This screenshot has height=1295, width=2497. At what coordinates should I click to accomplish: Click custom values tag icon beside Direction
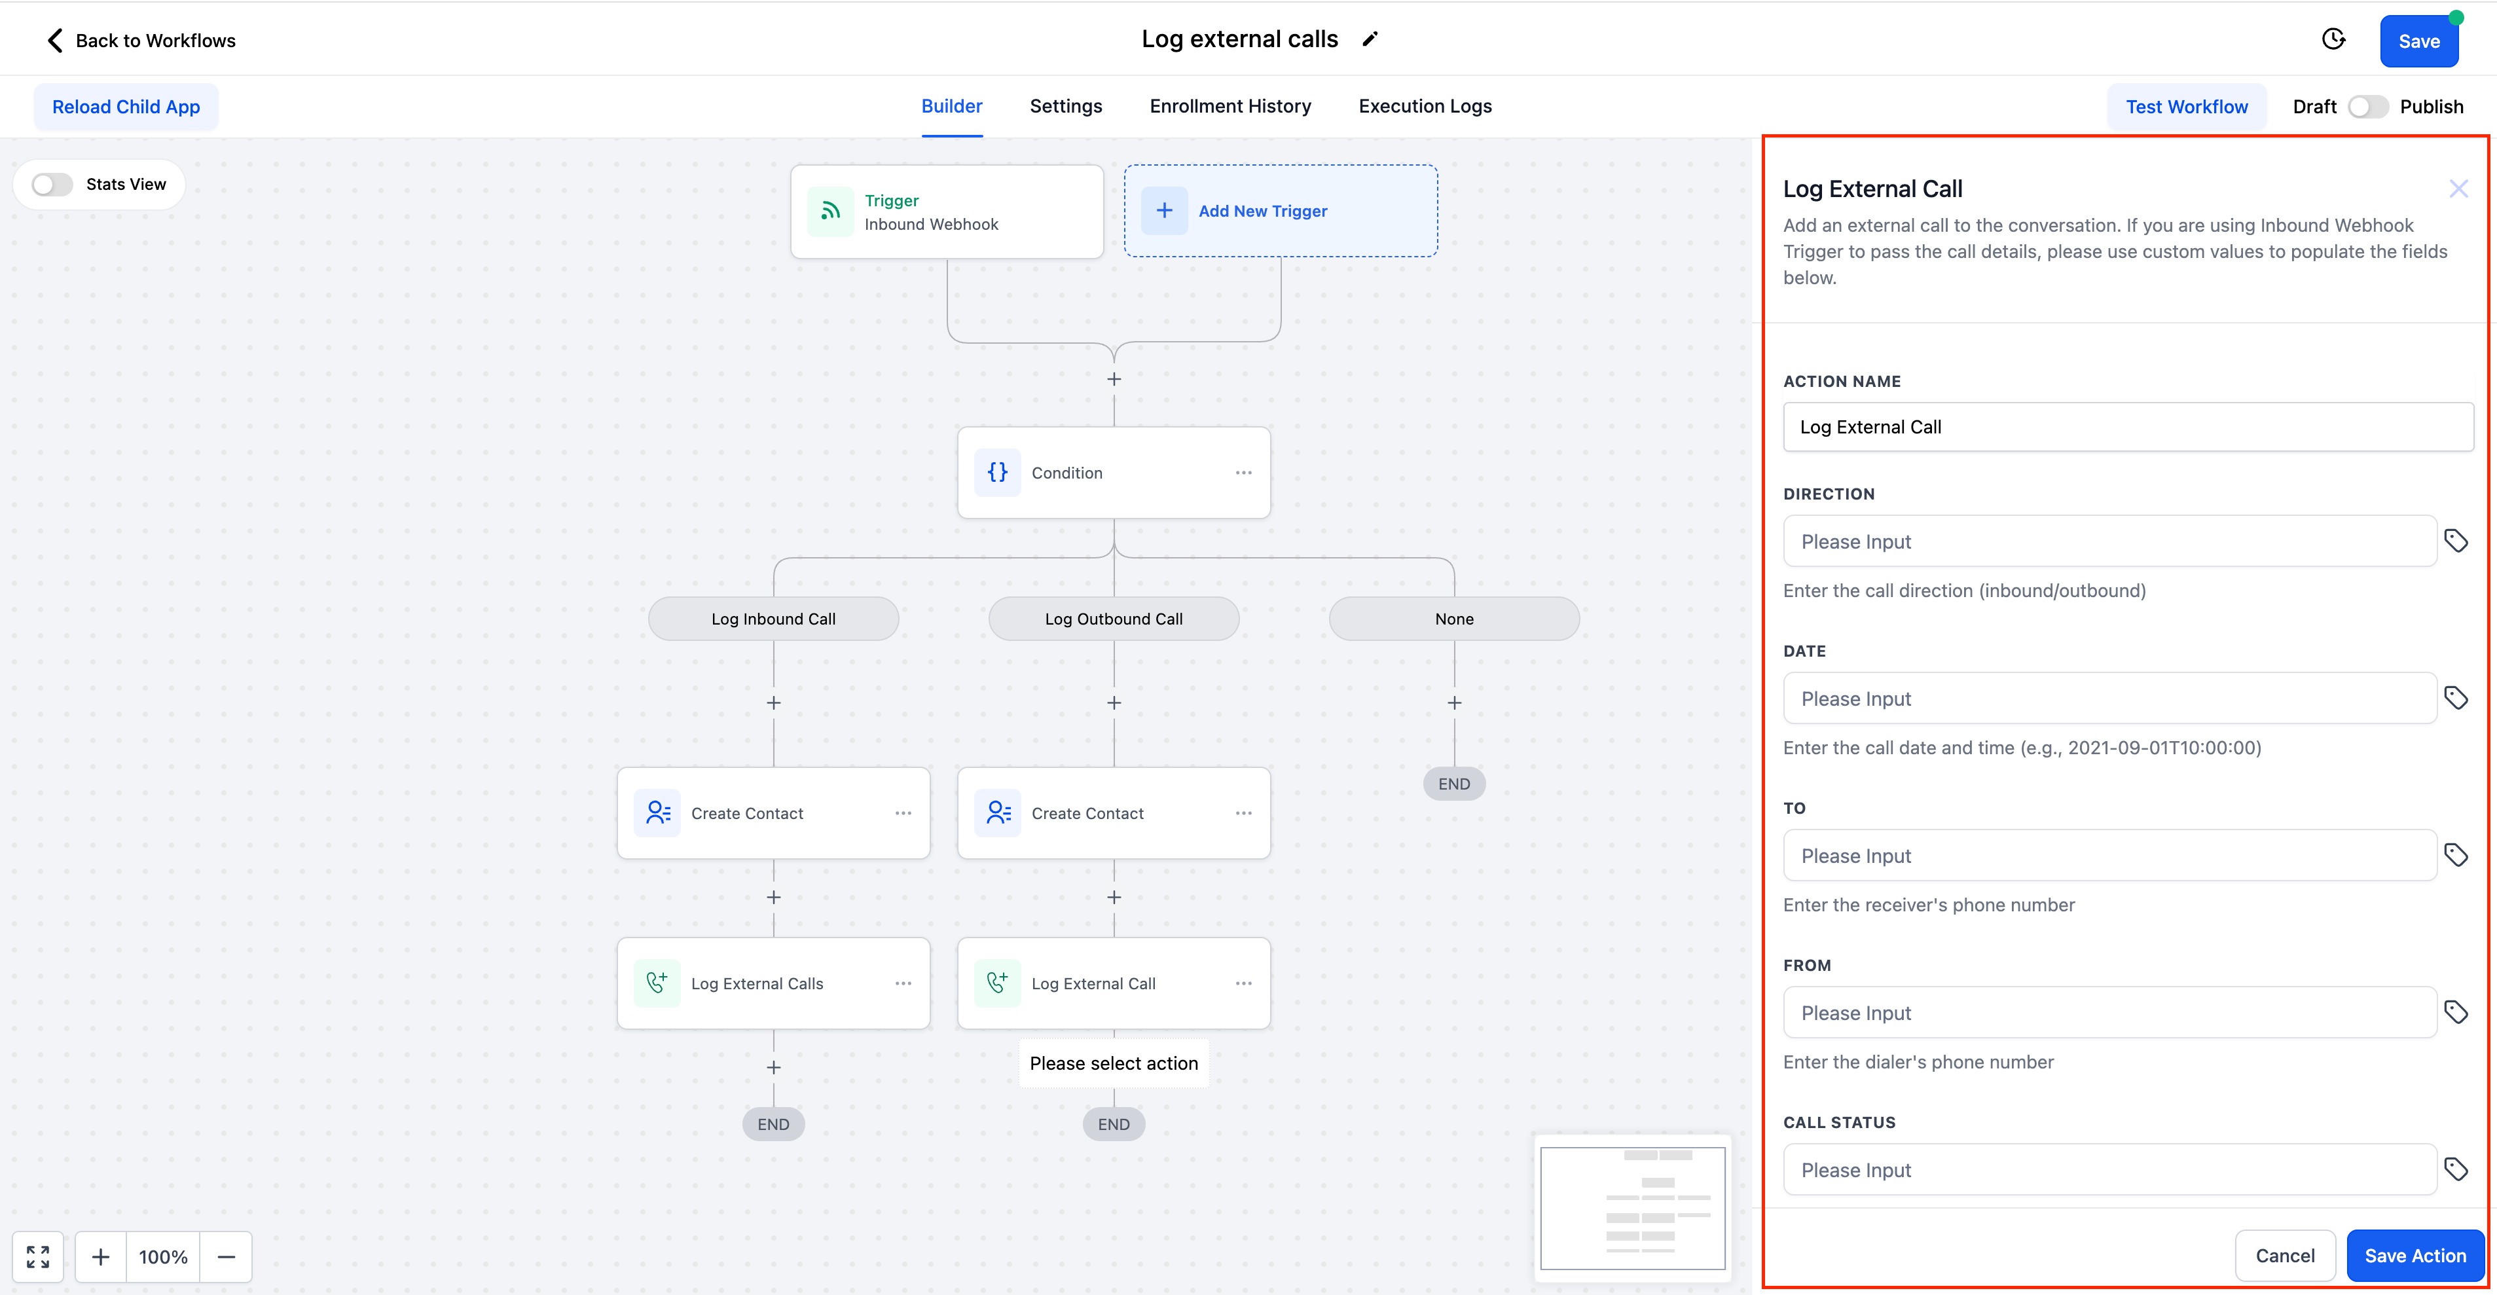pos(2455,541)
